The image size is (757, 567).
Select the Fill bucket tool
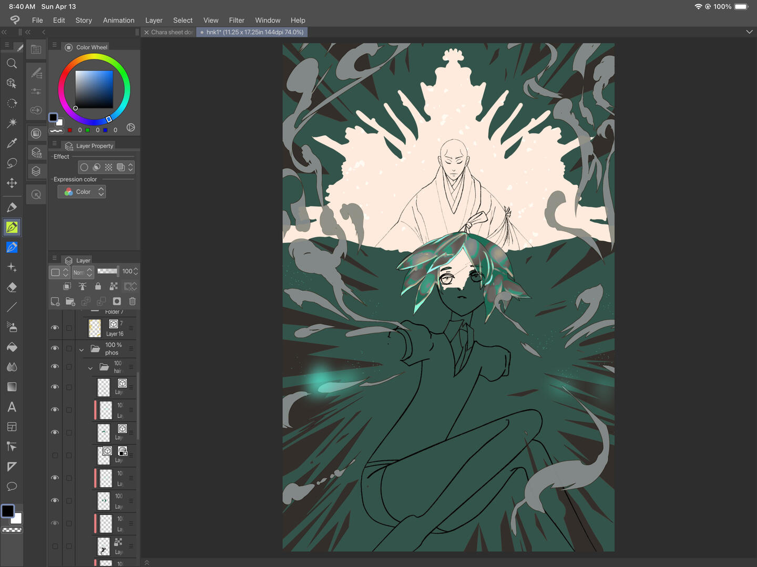pos(12,347)
